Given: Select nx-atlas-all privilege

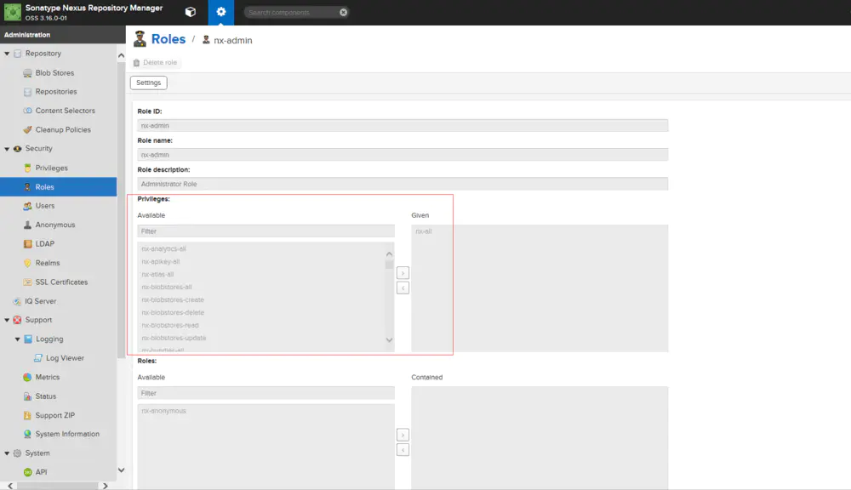Looking at the screenshot, I should [x=157, y=275].
